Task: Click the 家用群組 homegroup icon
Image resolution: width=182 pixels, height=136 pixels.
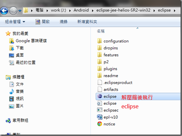Action: (8, 121)
